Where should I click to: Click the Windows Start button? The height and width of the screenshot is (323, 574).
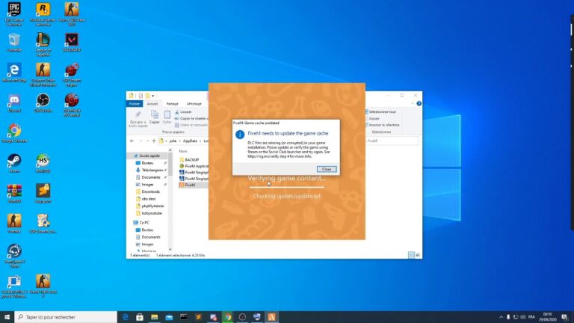[7, 317]
